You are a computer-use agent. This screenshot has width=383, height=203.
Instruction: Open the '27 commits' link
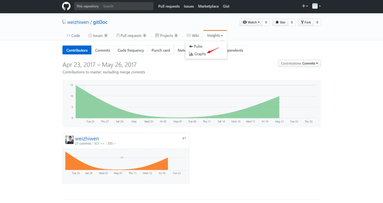coord(83,144)
